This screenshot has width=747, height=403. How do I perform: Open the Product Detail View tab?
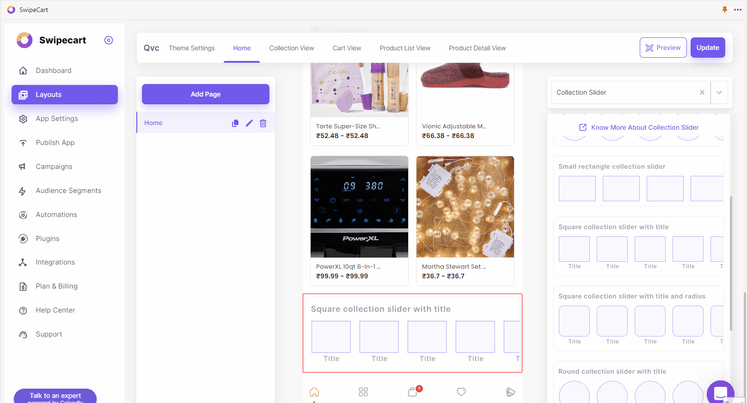(477, 48)
